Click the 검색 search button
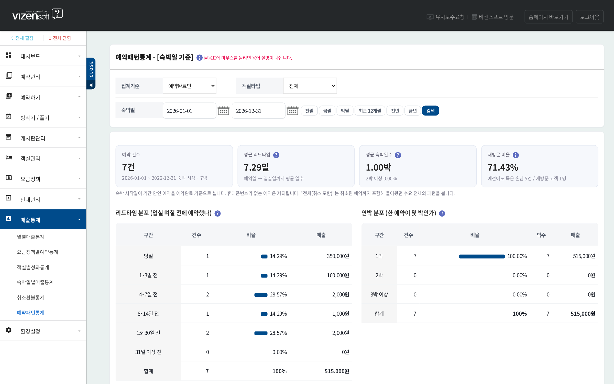This screenshot has width=614, height=384. coord(430,111)
